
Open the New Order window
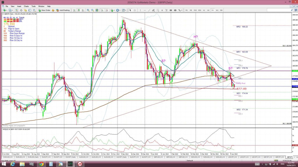click(45, 10)
